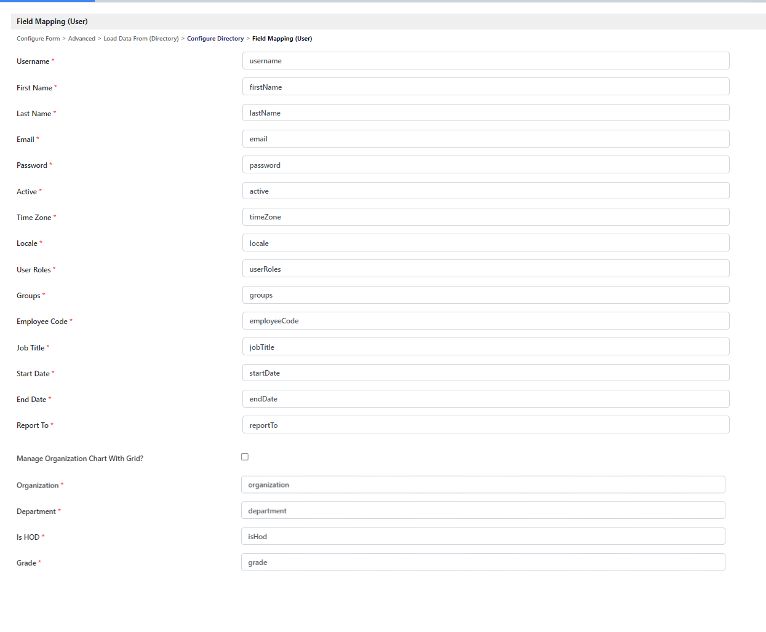Tick Manage Organization Chart With Grid checkbox
The image size is (766, 632).
(245, 457)
